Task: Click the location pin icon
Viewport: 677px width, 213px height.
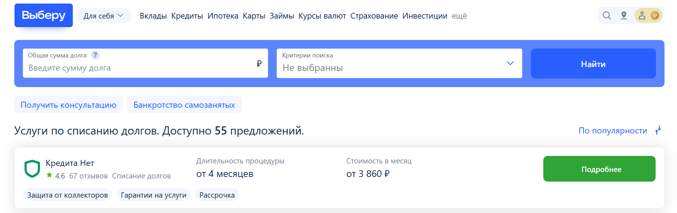Action: pos(624,16)
